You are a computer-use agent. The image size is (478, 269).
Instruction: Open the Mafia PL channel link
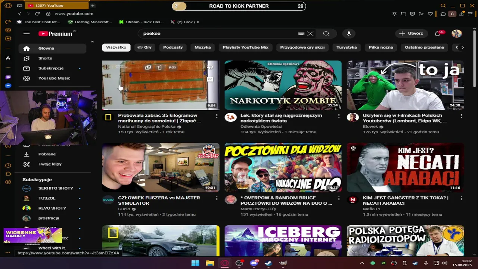pos(372,209)
